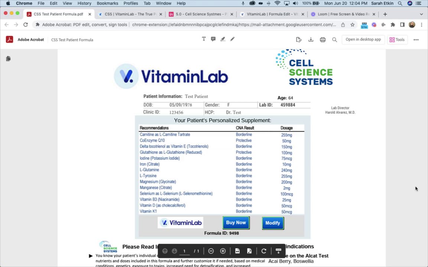The height and width of the screenshot is (267, 428).
Task: Download the PDF file
Action: (x=311, y=40)
